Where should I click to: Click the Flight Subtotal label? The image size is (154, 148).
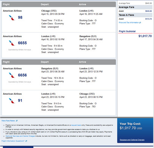click(127, 31)
